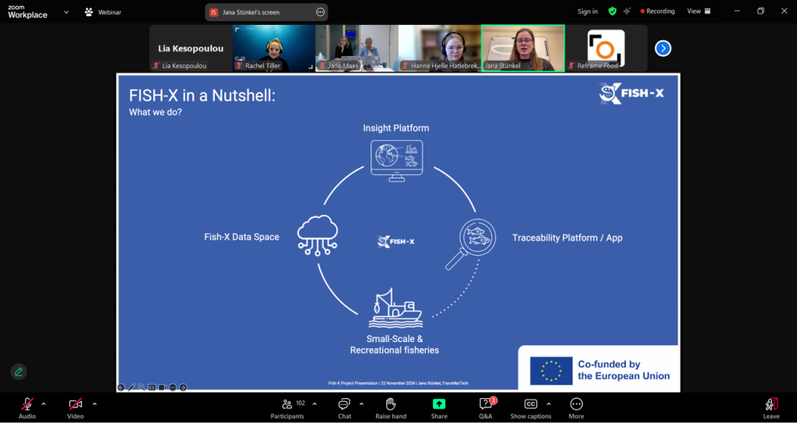Screen dimensions: 797x423
Task: Advance to the next slide
Action: tap(183, 387)
